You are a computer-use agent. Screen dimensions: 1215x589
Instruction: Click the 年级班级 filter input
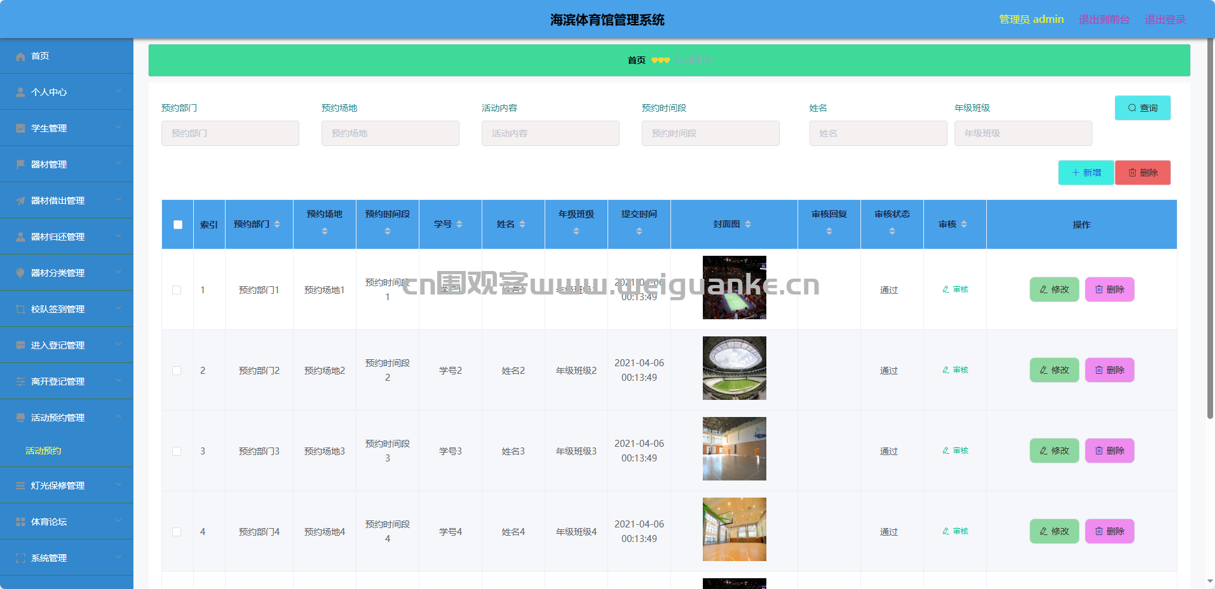click(x=1023, y=133)
